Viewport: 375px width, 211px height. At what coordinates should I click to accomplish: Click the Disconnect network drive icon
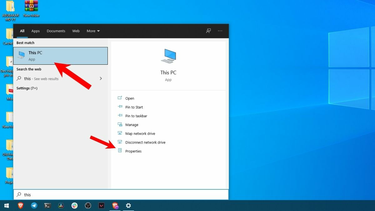coord(120,142)
